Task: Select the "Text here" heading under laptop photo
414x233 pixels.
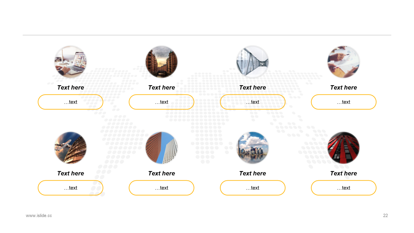Action: pos(71,87)
